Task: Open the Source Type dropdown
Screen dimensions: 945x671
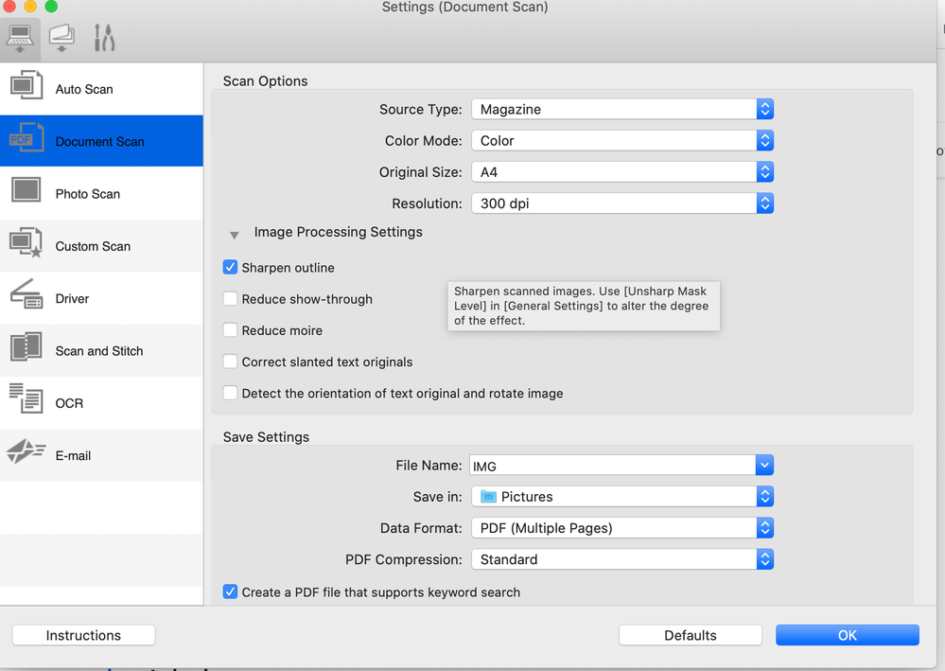Action: 622,110
